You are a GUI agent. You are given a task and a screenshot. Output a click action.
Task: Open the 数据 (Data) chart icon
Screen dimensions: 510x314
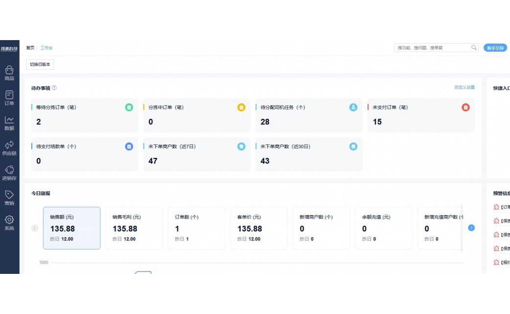(x=9, y=120)
